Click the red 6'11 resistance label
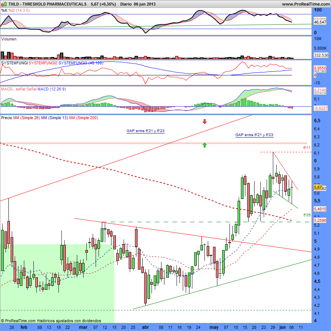331x331 pixels. (x=307, y=148)
